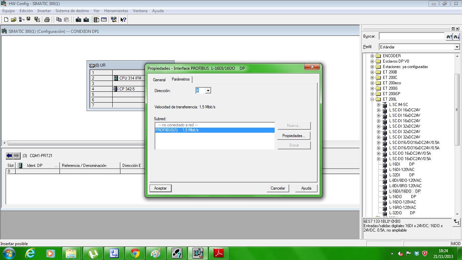Expand the ET 200B folder
This screenshot has height=260, width=462.
(372, 72)
